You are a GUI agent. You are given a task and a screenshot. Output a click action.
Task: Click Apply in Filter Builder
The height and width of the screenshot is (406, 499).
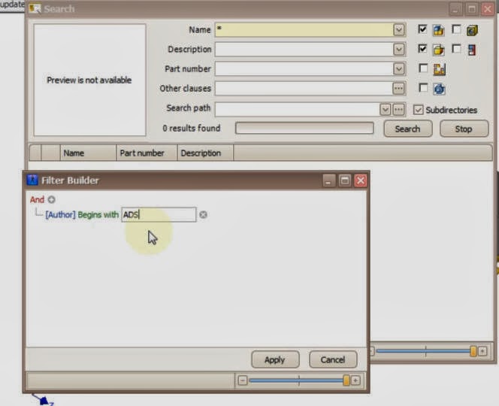coord(275,359)
